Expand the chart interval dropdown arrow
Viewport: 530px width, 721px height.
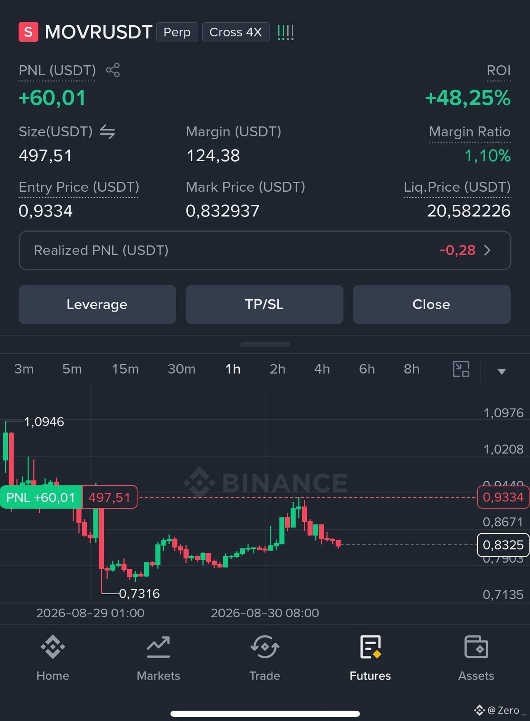pyautogui.click(x=502, y=371)
